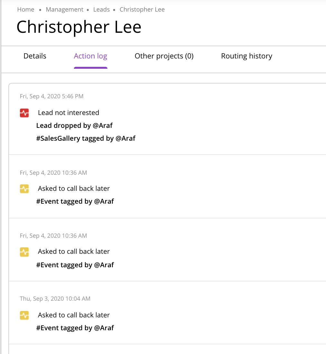Click the red "Lead not interested" status icon
Screen dimensions: 326x354
point(24,113)
